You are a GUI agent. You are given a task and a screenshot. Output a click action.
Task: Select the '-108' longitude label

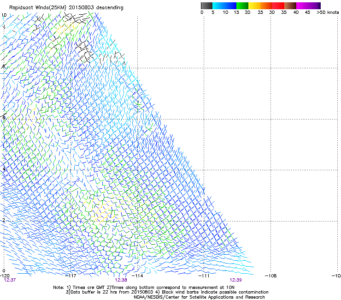point(271,276)
